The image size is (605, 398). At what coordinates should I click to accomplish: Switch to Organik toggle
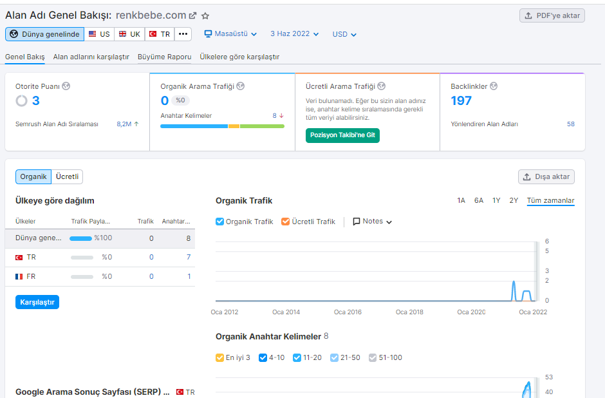pyautogui.click(x=33, y=177)
